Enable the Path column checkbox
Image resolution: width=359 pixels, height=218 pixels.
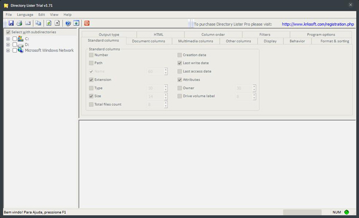point(91,63)
